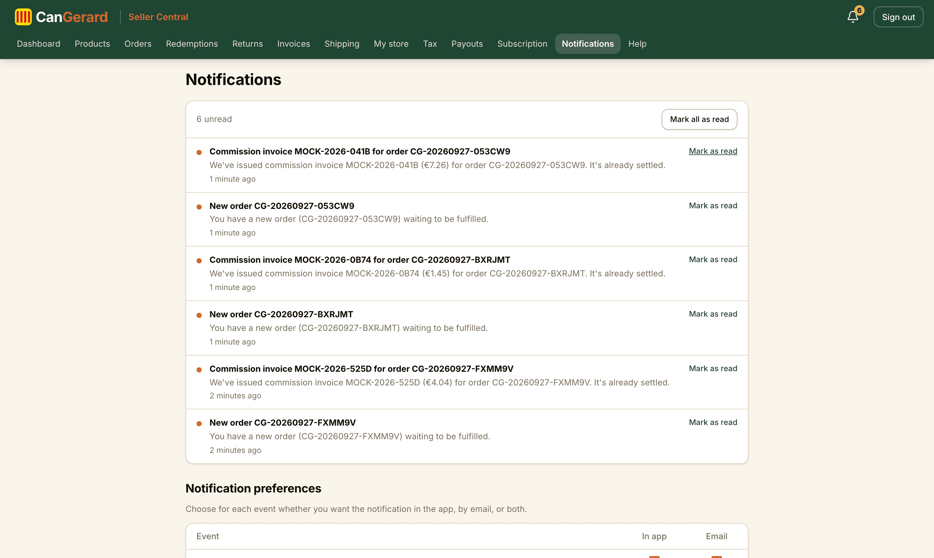Click the Sign out button

tap(898, 17)
